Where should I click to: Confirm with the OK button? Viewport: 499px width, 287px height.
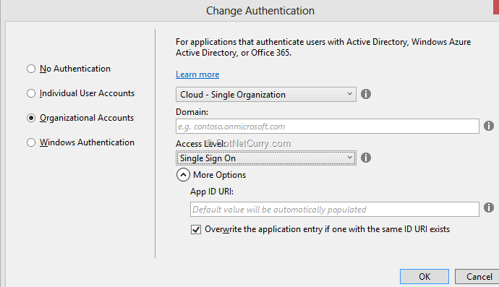pyautogui.click(x=425, y=276)
